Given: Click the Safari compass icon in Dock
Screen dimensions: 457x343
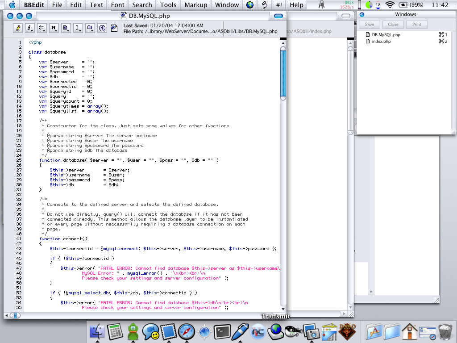Looking at the screenshot, I should coord(186,332).
